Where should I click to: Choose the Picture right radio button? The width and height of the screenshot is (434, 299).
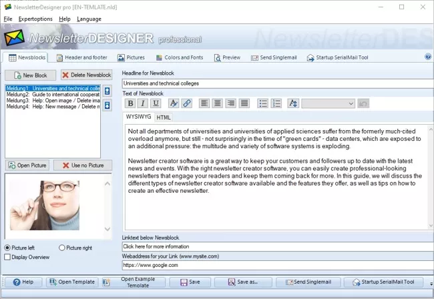[63, 248]
